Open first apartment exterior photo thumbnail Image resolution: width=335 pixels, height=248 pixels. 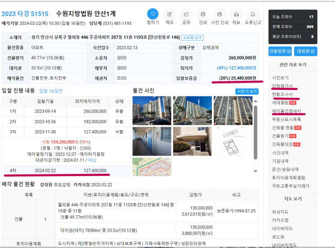click(152, 110)
